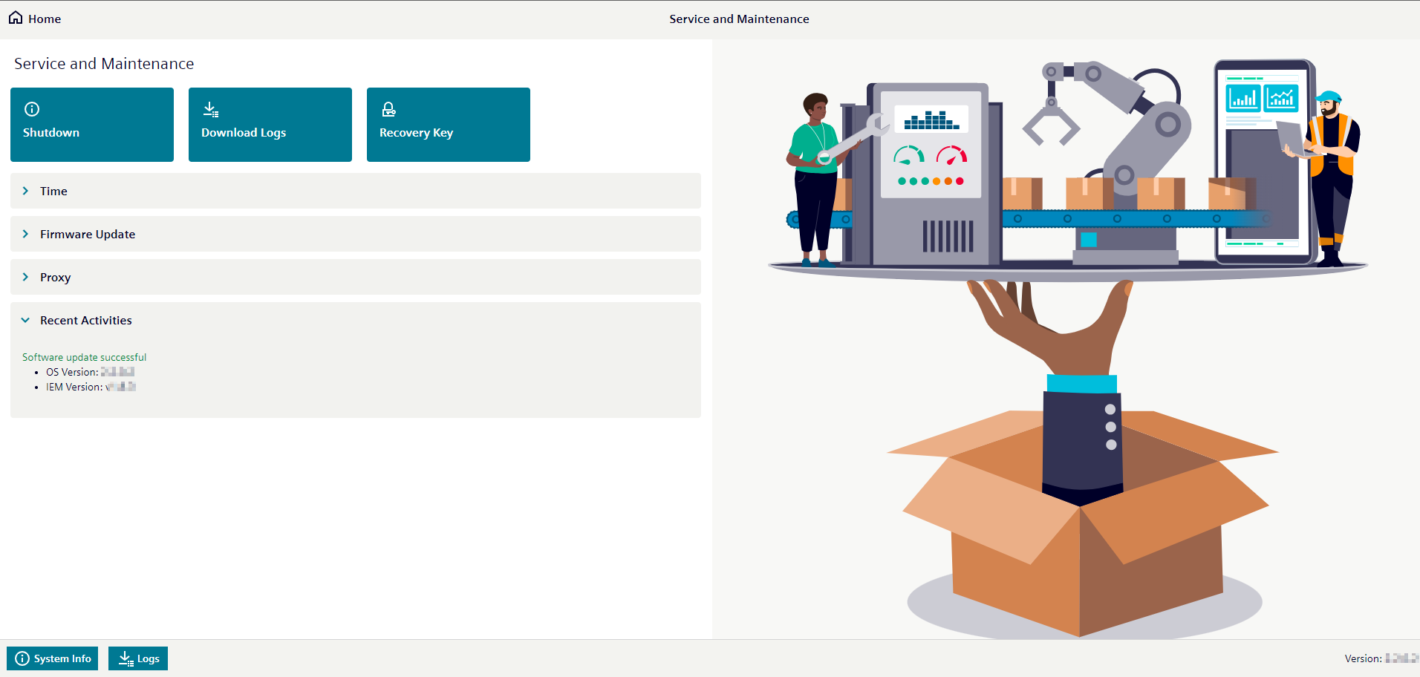Go to Home via the Home text

click(45, 19)
